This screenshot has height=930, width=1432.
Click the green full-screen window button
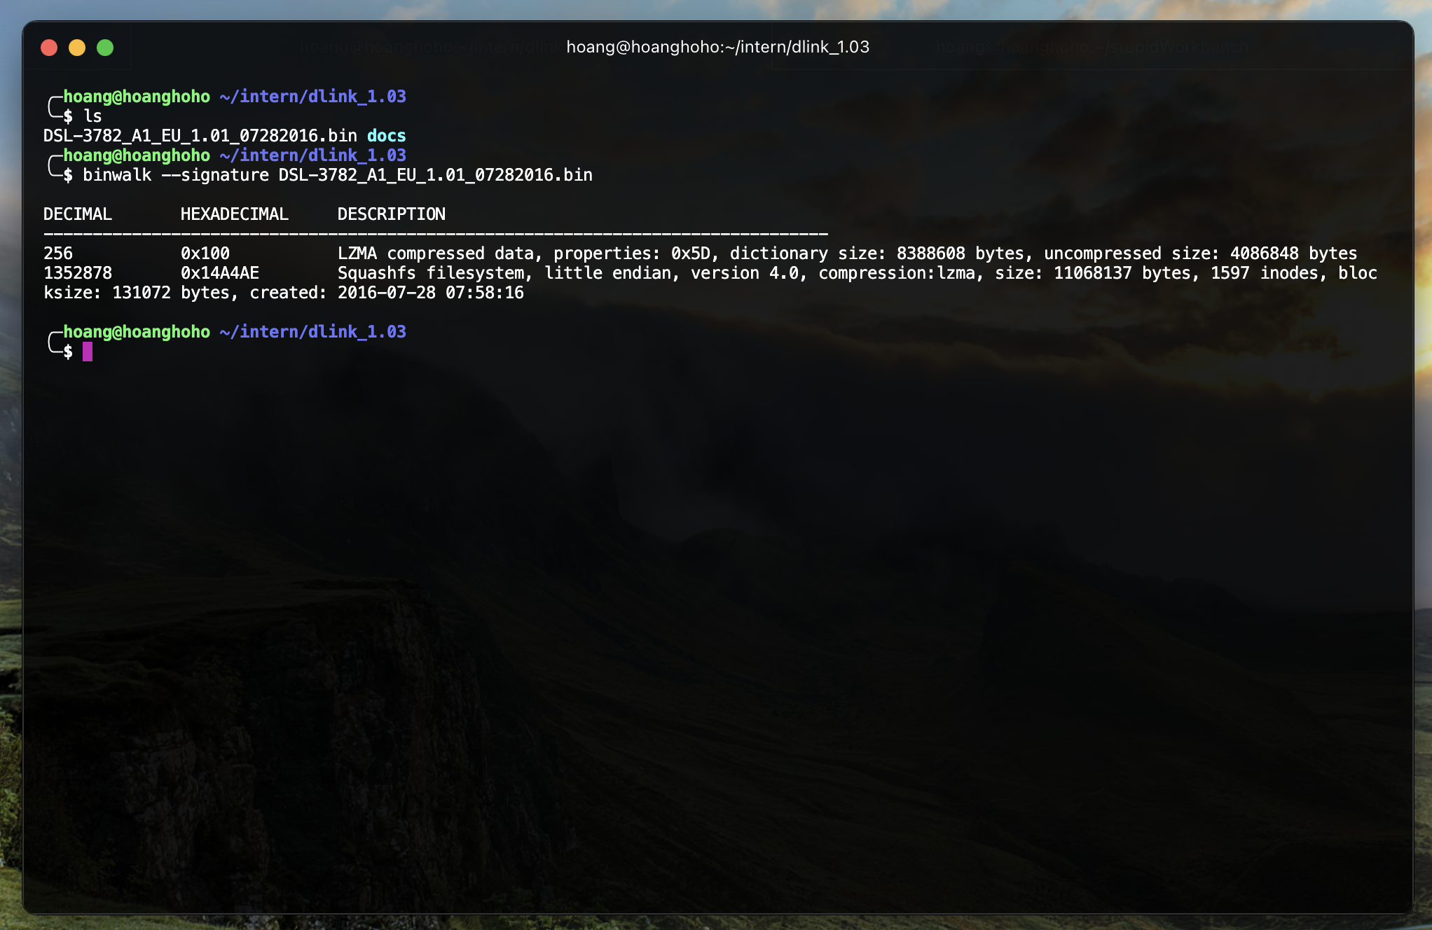coord(105,48)
